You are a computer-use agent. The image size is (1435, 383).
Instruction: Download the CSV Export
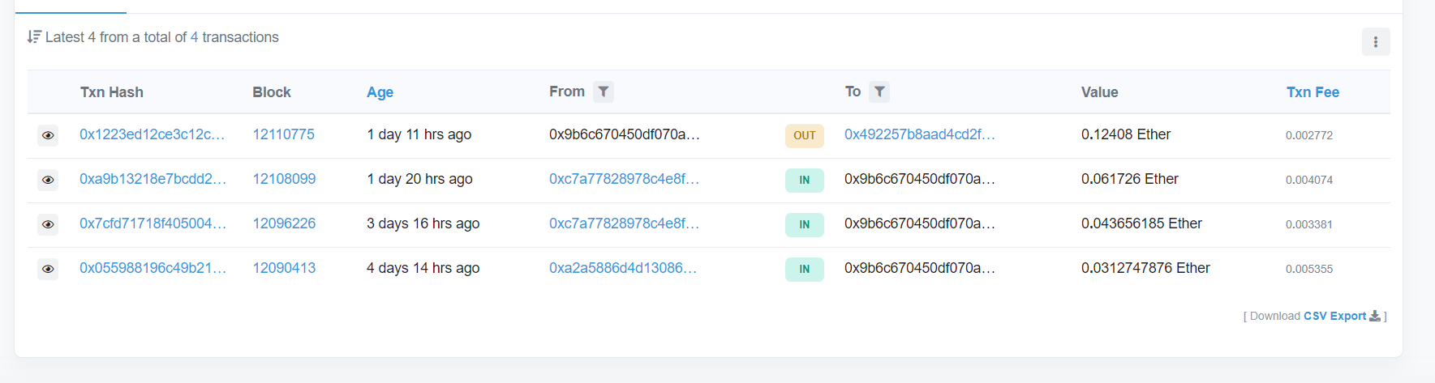(1334, 316)
